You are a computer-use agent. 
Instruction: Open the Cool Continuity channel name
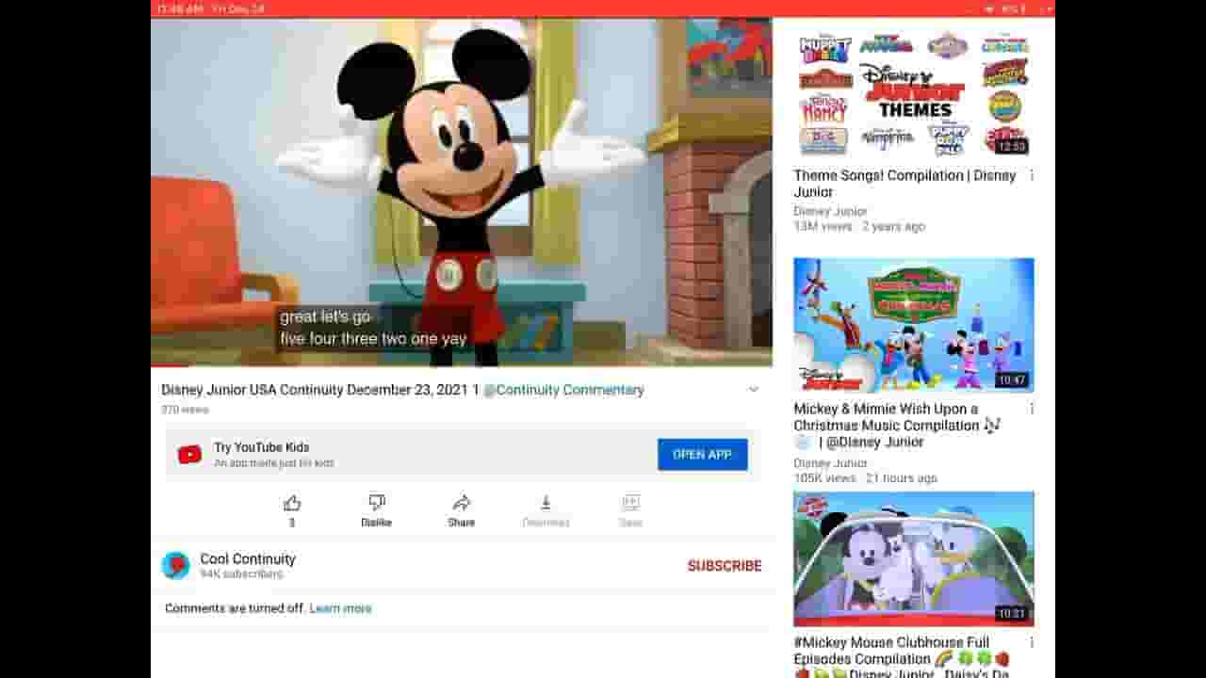[248, 558]
